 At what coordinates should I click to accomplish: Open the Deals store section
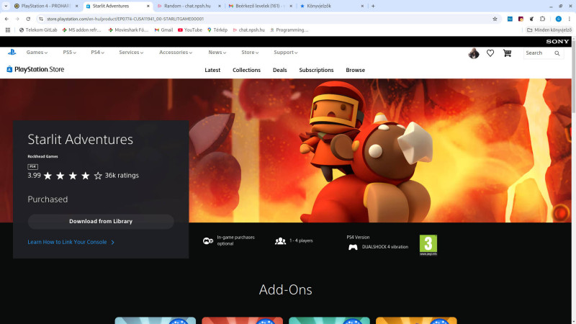tap(279, 70)
